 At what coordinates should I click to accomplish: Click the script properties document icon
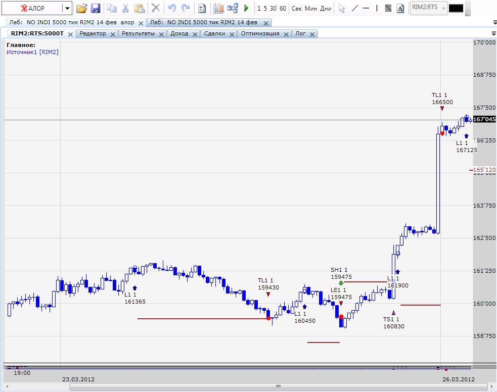click(x=202, y=9)
